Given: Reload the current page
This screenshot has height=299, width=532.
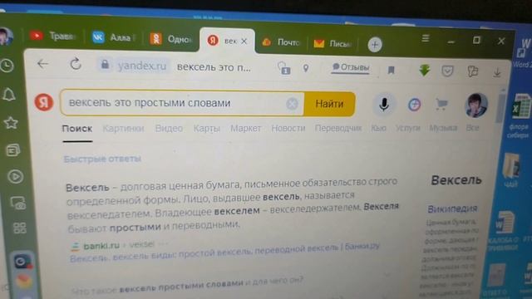Looking at the screenshot, I should click(x=76, y=64).
